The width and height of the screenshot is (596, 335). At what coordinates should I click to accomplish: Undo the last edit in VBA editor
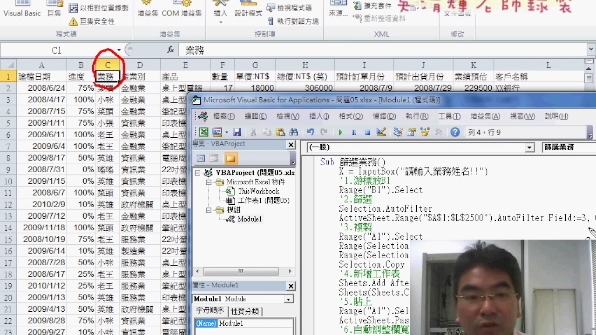coord(311,132)
